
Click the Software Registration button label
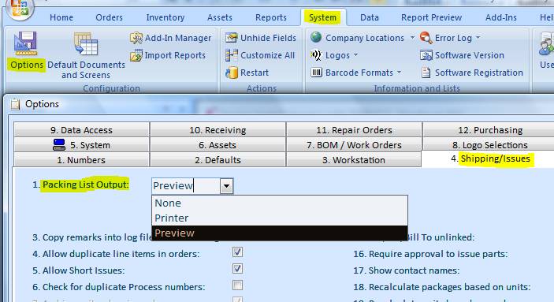point(479,73)
